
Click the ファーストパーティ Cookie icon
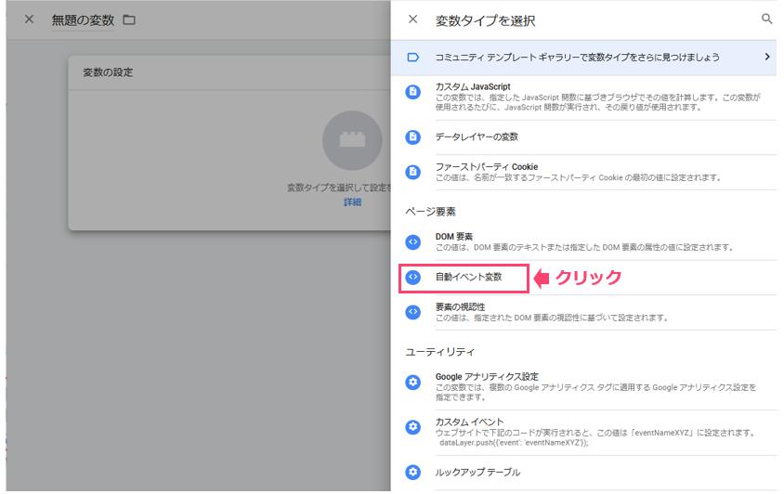click(x=413, y=172)
